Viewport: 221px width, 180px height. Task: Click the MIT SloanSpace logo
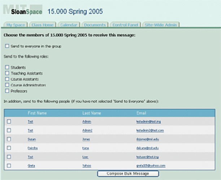point(22,10)
